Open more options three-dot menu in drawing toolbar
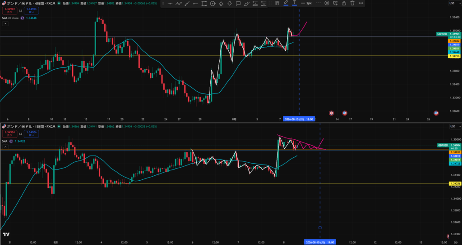Viewport: 462px width, 245px height. point(361,3)
